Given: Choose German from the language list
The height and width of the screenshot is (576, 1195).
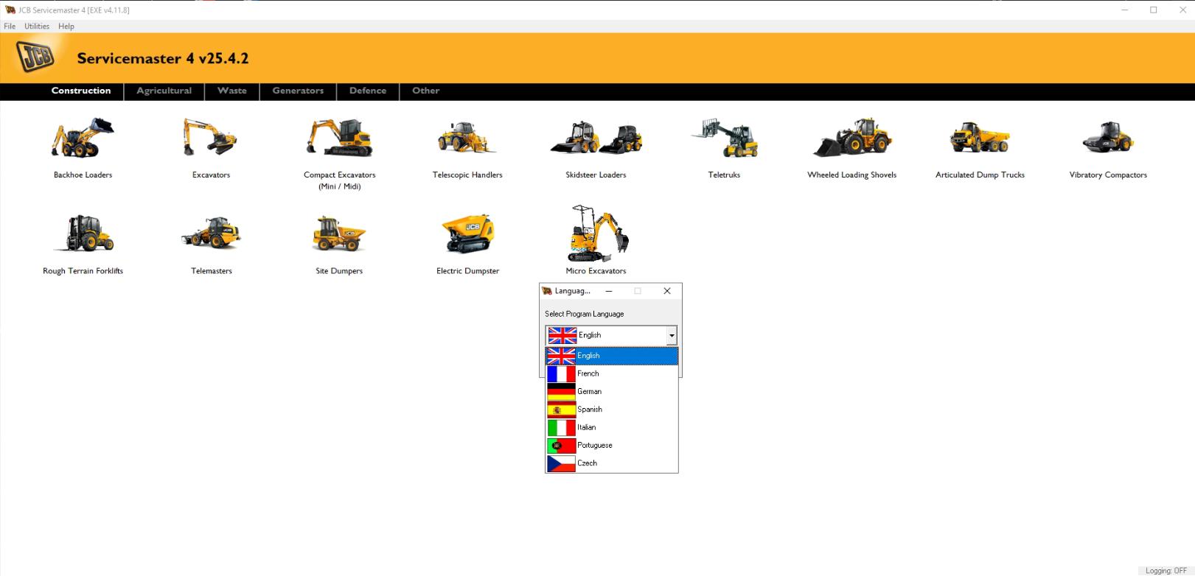Looking at the screenshot, I should (612, 391).
